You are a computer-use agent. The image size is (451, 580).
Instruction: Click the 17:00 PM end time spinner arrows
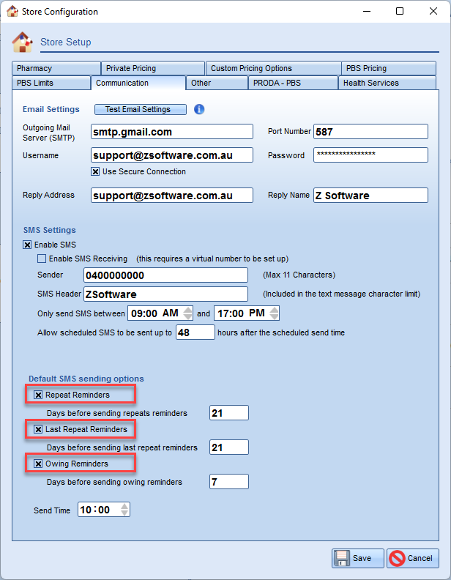tap(275, 313)
